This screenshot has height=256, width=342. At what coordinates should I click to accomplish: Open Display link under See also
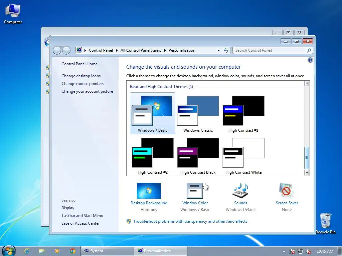(x=67, y=208)
